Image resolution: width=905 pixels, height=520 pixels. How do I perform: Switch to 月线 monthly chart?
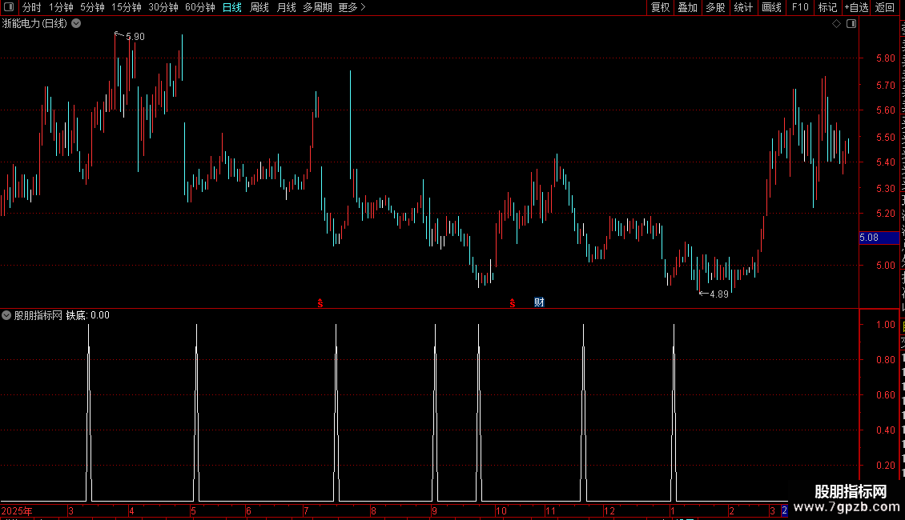pos(286,7)
